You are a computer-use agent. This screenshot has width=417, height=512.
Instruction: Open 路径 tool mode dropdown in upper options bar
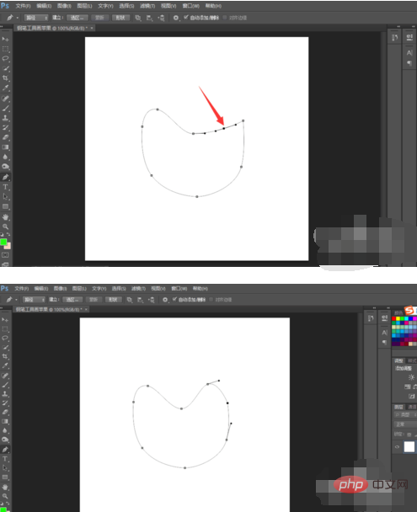[36, 18]
